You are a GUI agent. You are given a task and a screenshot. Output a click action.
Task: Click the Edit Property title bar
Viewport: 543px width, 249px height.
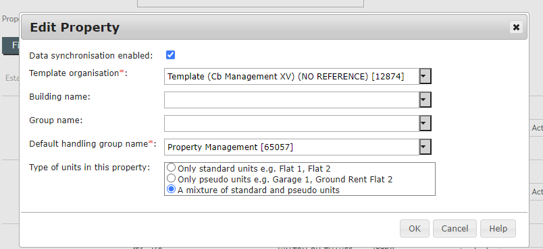click(274, 27)
